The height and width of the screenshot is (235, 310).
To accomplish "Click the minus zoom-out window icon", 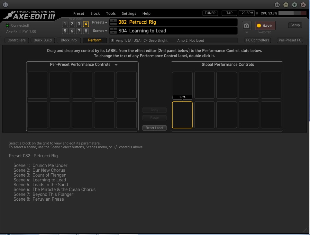I will pos(286,5).
